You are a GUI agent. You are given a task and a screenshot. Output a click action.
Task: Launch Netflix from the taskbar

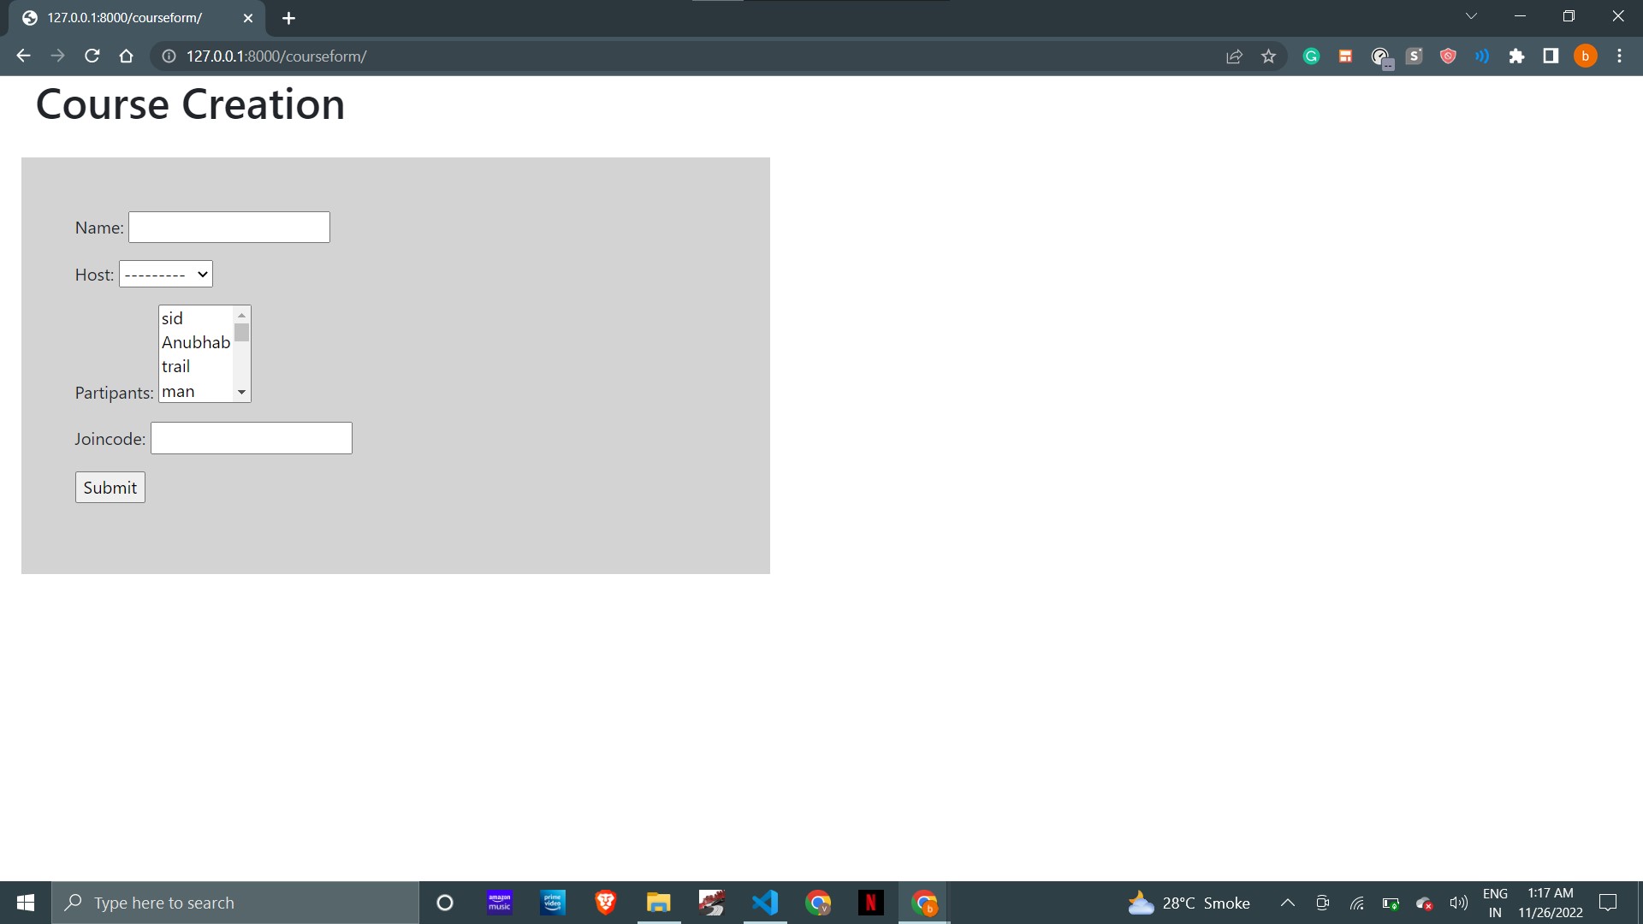tap(871, 903)
